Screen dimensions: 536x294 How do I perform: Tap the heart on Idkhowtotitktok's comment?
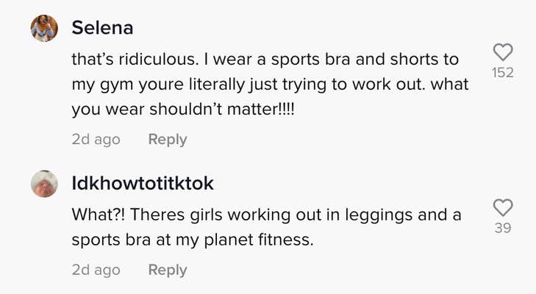pos(503,207)
